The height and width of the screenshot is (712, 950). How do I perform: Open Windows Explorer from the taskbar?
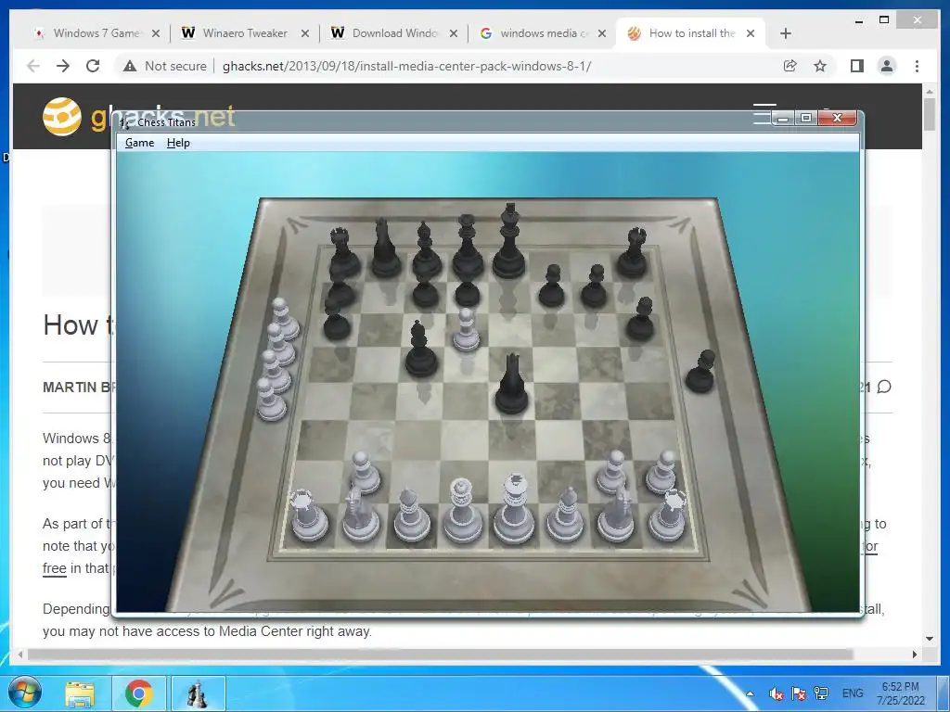[80, 693]
